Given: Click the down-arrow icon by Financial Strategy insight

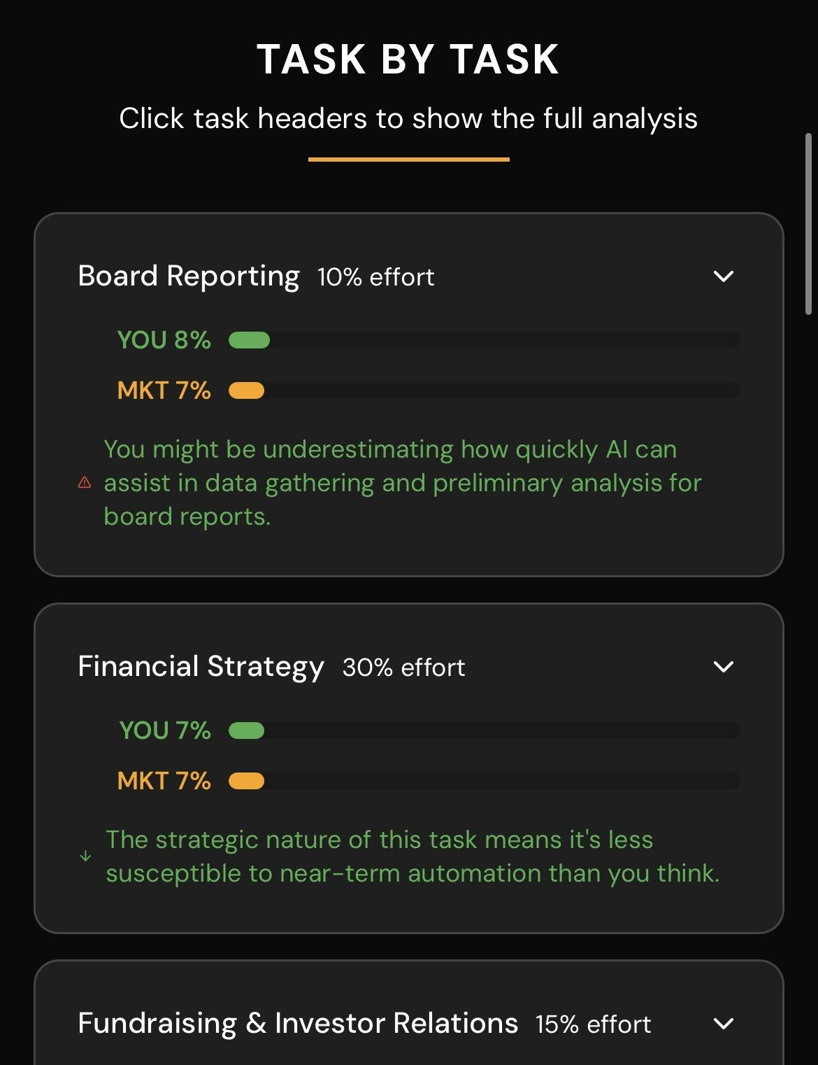Looking at the screenshot, I should coord(85,855).
